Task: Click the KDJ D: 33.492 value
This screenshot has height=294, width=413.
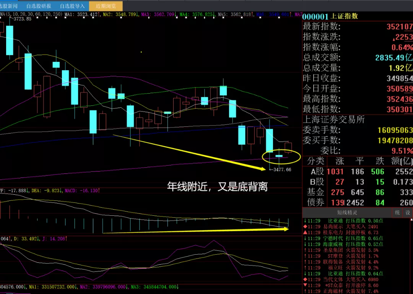Action: point(26,239)
